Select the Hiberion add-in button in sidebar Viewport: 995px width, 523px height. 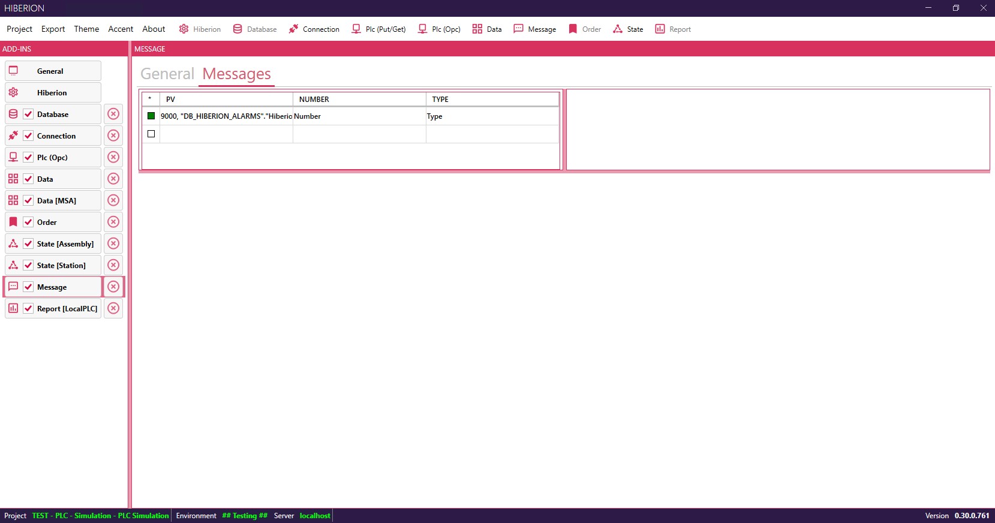click(x=53, y=92)
